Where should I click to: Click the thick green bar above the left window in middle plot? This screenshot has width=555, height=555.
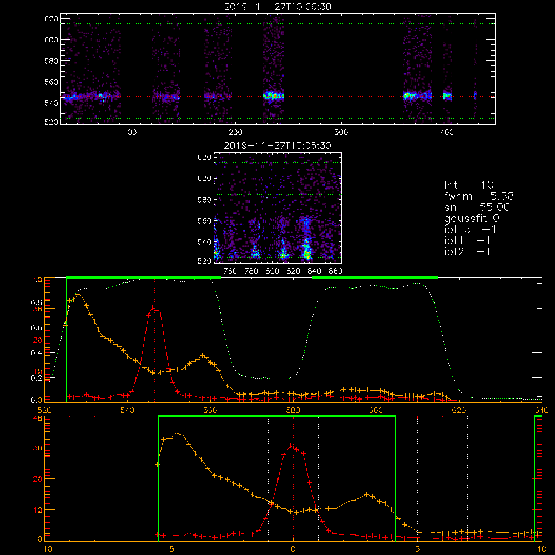point(144,277)
